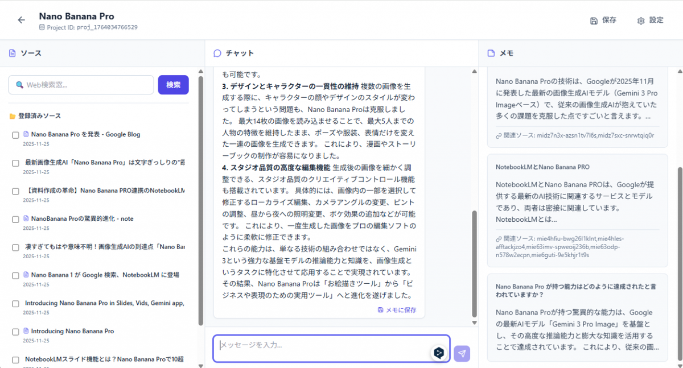The width and height of the screenshot is (683, 368).
Task: Click the 保存 save button
Action: (603, 20)
